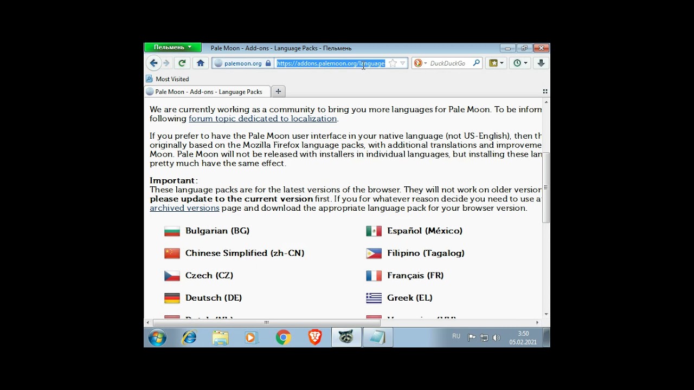Open the History clock menu button
This screenshot has width=694, height=390.
[520, 63]
